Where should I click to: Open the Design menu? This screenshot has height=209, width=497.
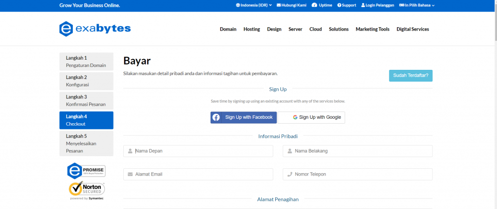click(274, 29)
